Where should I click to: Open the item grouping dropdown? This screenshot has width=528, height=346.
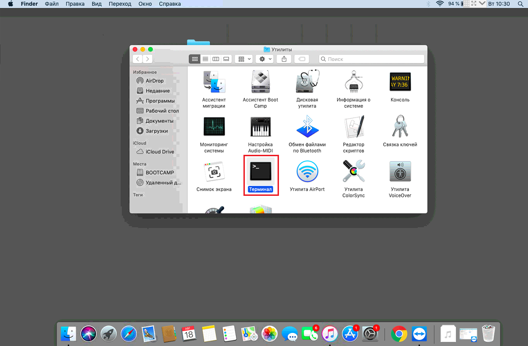[x=244, y=59]
